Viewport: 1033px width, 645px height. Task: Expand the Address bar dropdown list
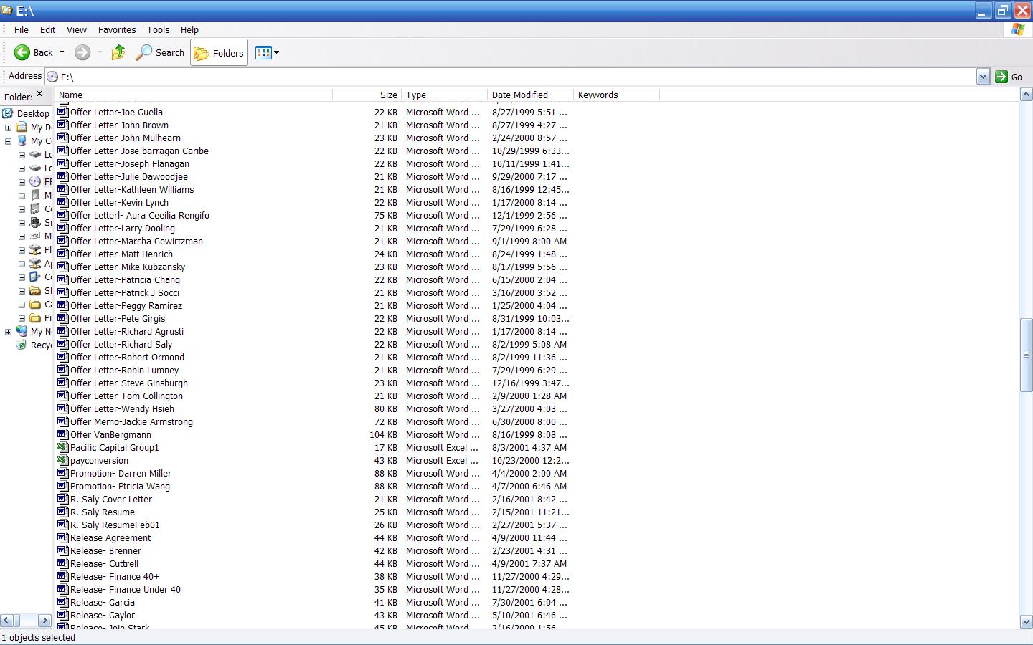pyautogui.click(x=983, y=77)
